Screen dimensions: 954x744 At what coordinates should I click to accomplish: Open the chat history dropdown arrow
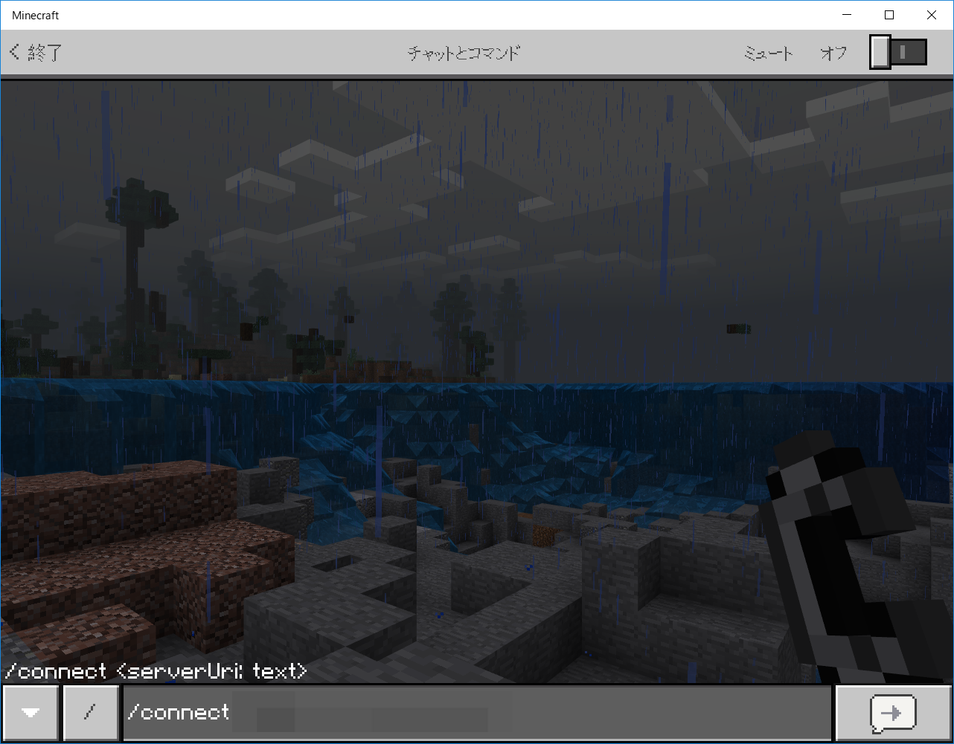31,713
